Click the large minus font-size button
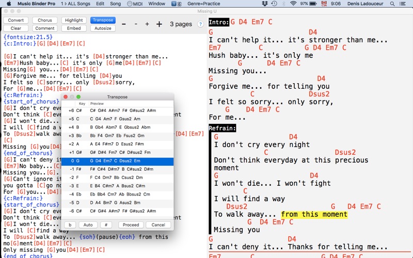Viewport: 413px width, 258px height. pyautogui.click(x=124, y=24)
